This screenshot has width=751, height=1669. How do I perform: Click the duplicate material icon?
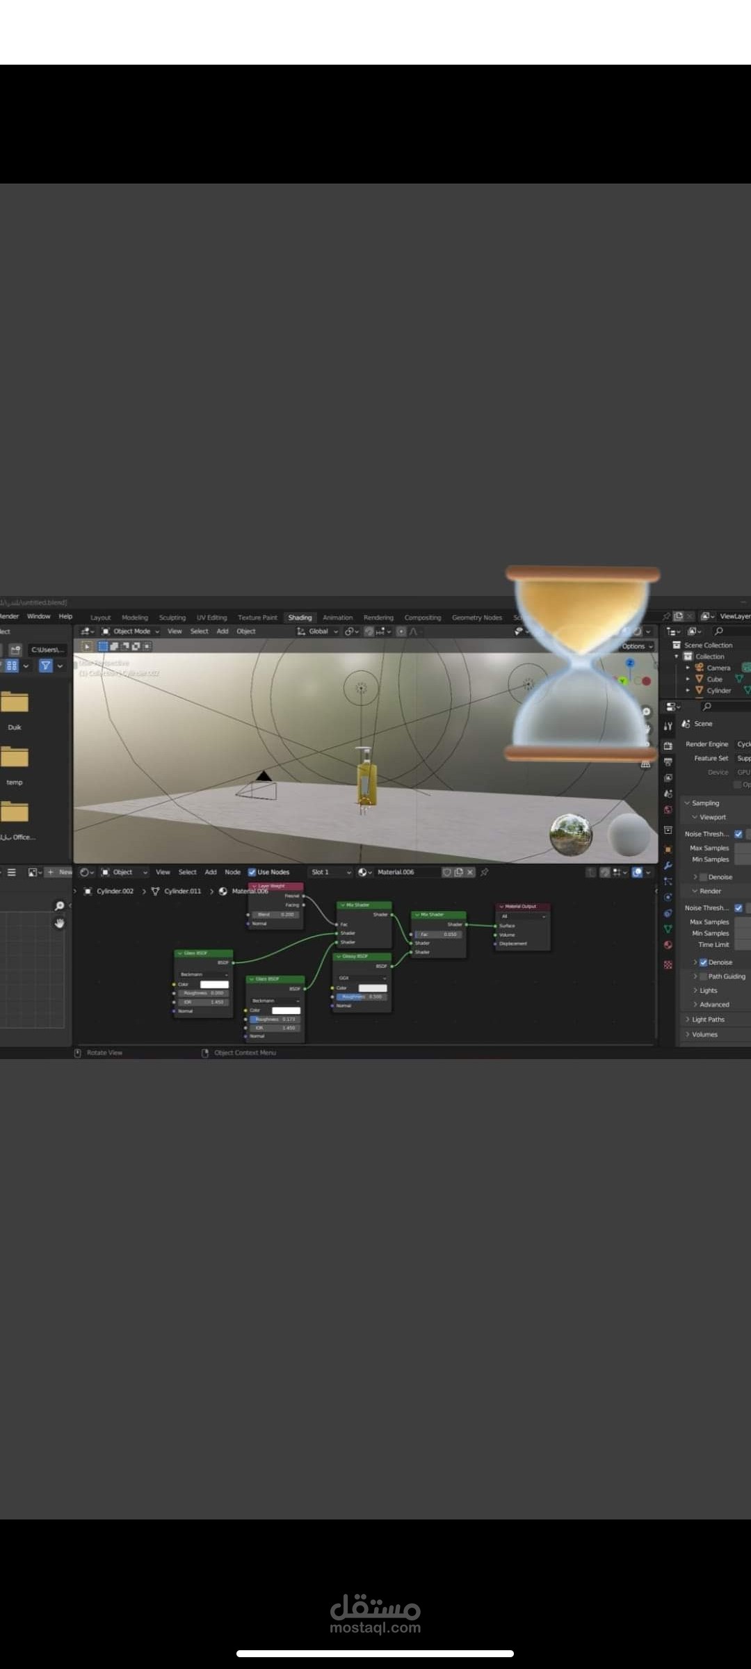click(458, 872)
